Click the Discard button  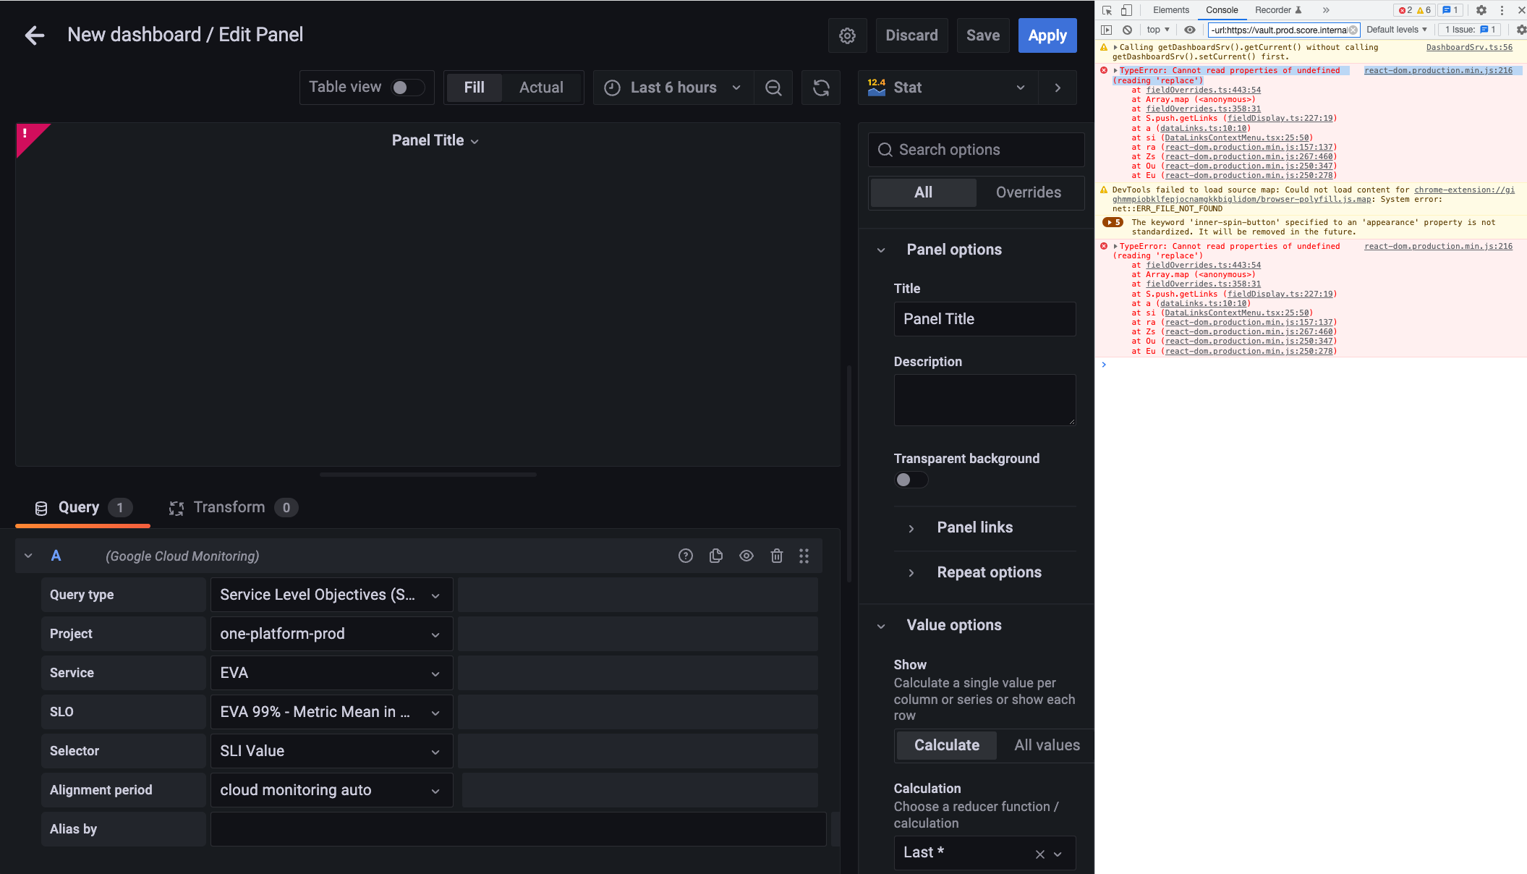click(911, 35)
